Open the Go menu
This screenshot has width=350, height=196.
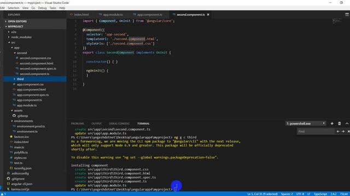[33, 8]
